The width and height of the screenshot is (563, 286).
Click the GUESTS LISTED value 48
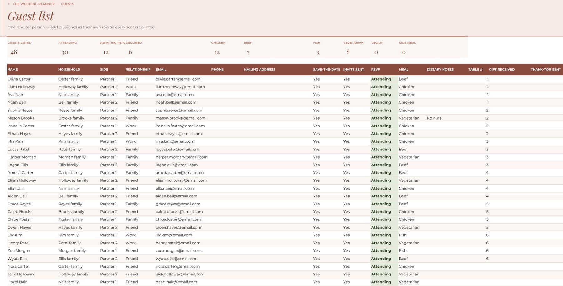pos(14,52)
